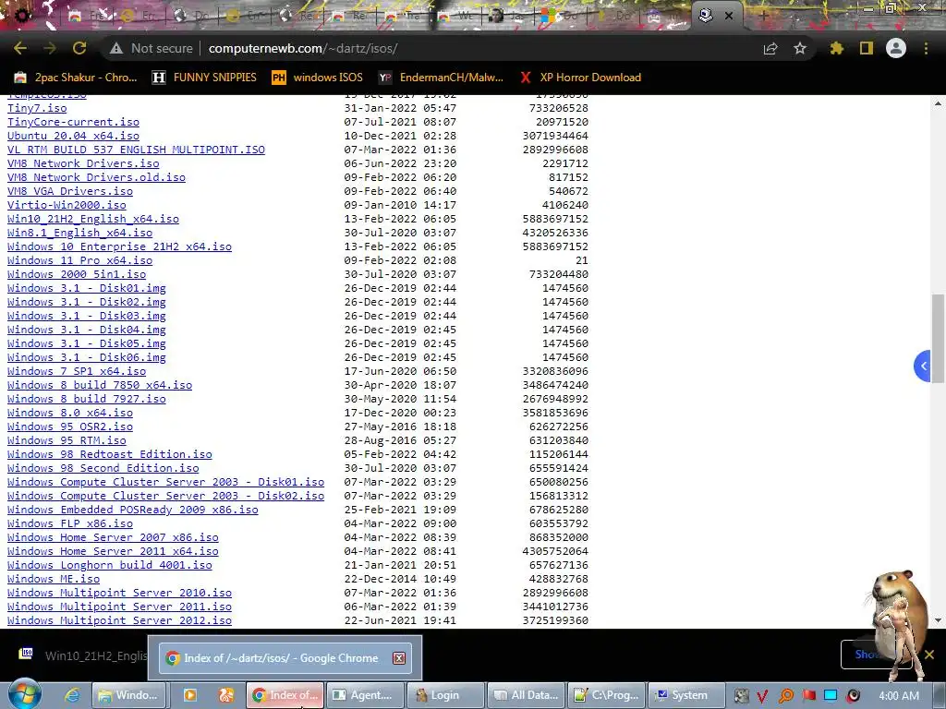
Task: Go back to the previous page
Action: pyautogui.click(x=20, y=48)
